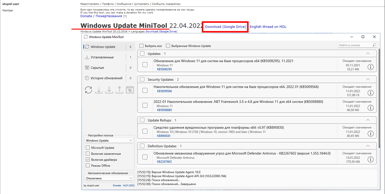This screenshot has width=385, height=194.
Task: Open info icon for the KB2267602 update
Action: (x=371, y=159)
